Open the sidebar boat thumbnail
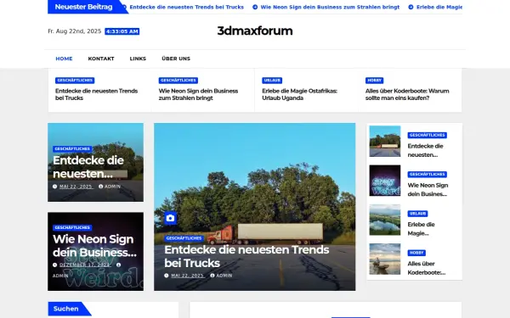The image size is (510, 318). coord(385,259)
